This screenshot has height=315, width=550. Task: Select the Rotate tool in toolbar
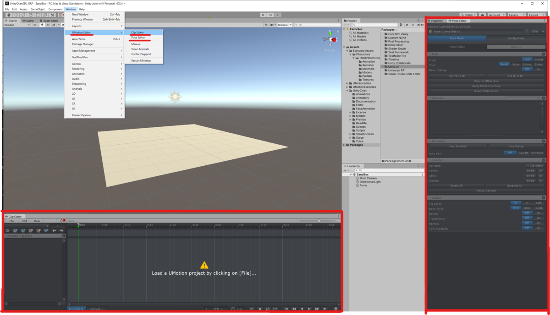23,15
